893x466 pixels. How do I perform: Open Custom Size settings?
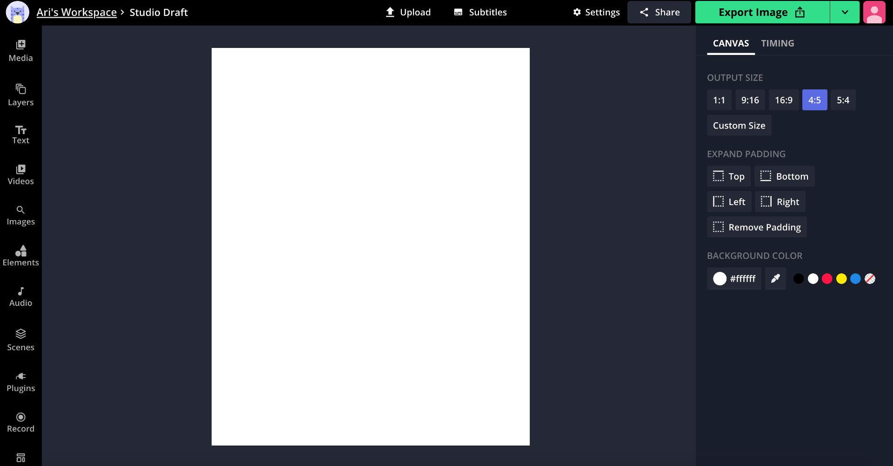click(x=739, y=126)
